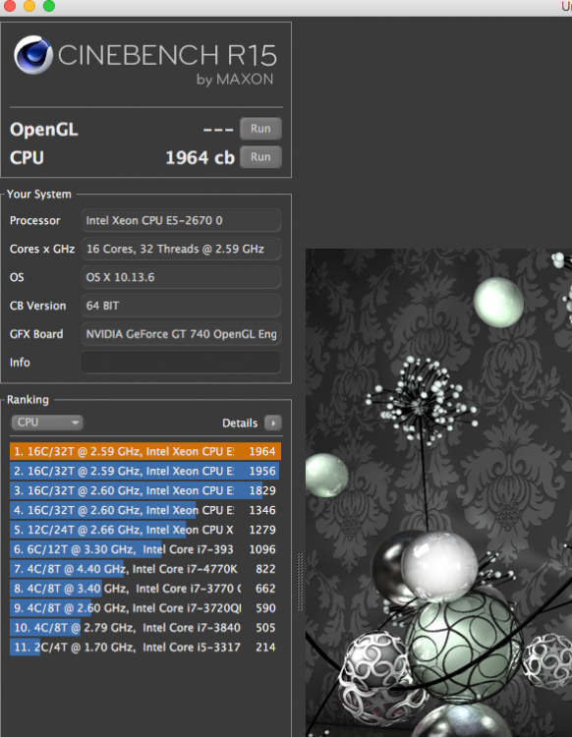572x737 pixels.
Task: Click the rendered benchmark scene image
Action: pos(438,492)
